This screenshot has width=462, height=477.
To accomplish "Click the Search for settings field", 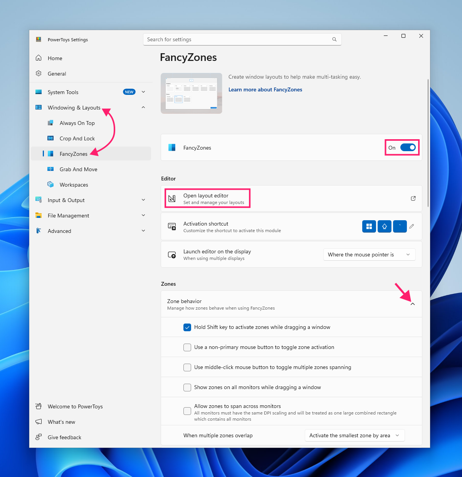I will [242, 39].
